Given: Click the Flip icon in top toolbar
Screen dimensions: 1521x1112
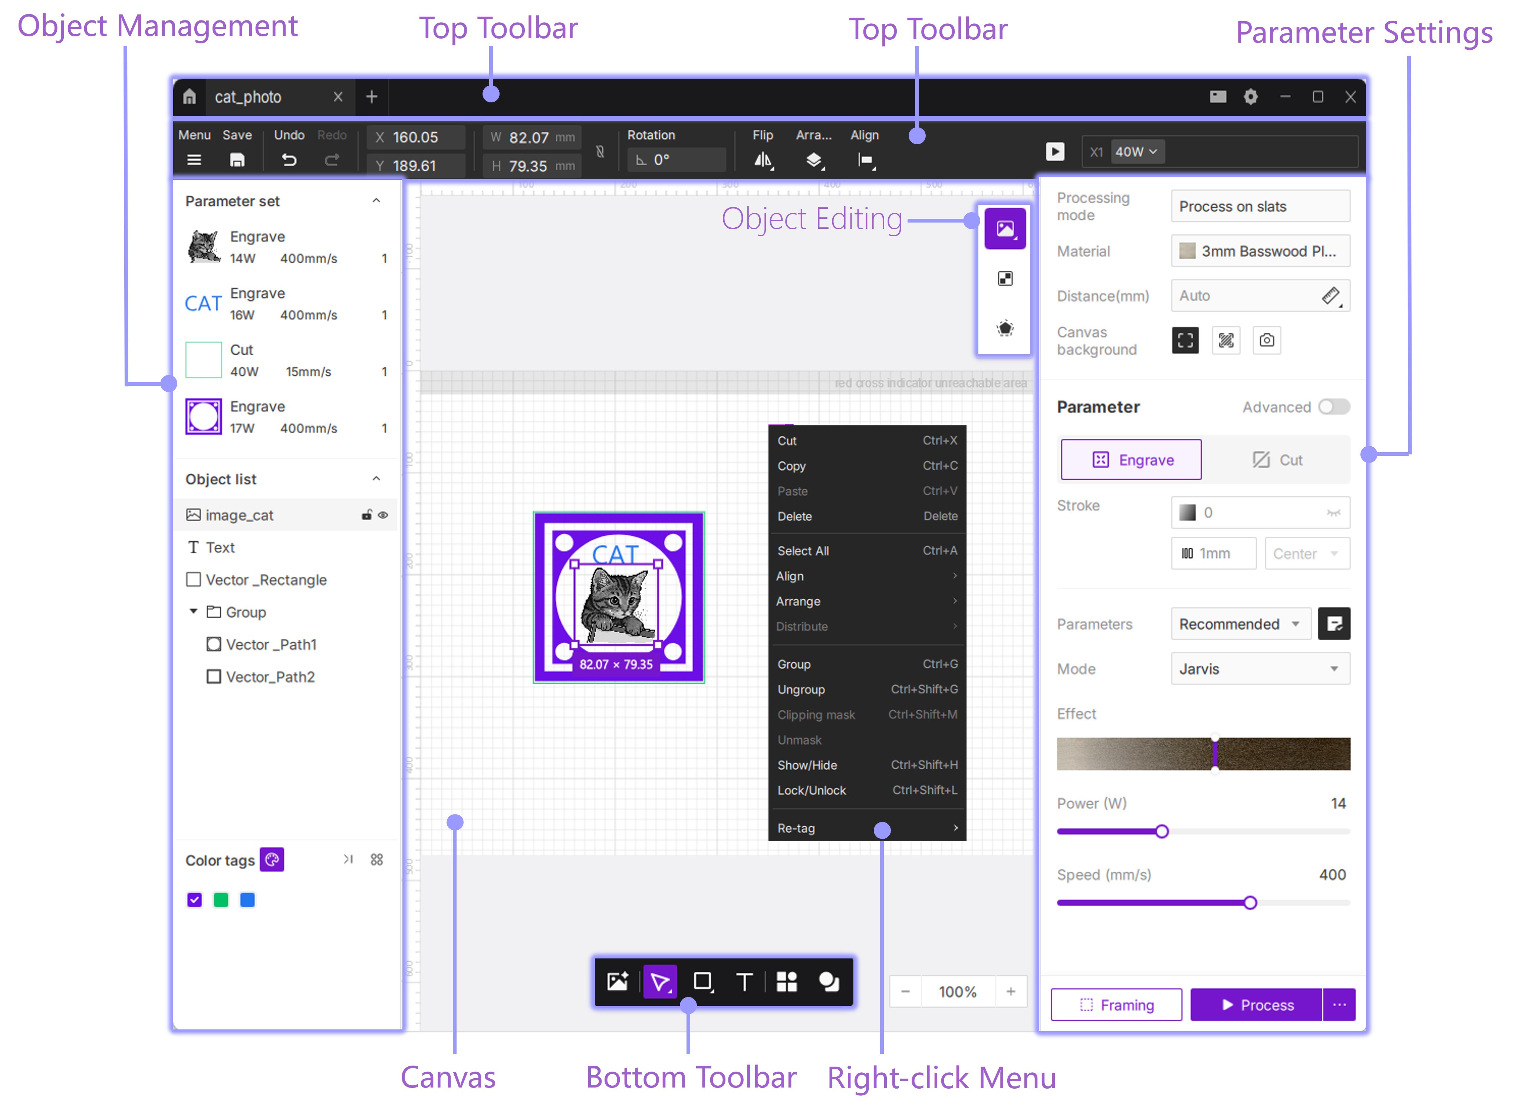Looking at the screenshot, I should (x=763, y=160).
